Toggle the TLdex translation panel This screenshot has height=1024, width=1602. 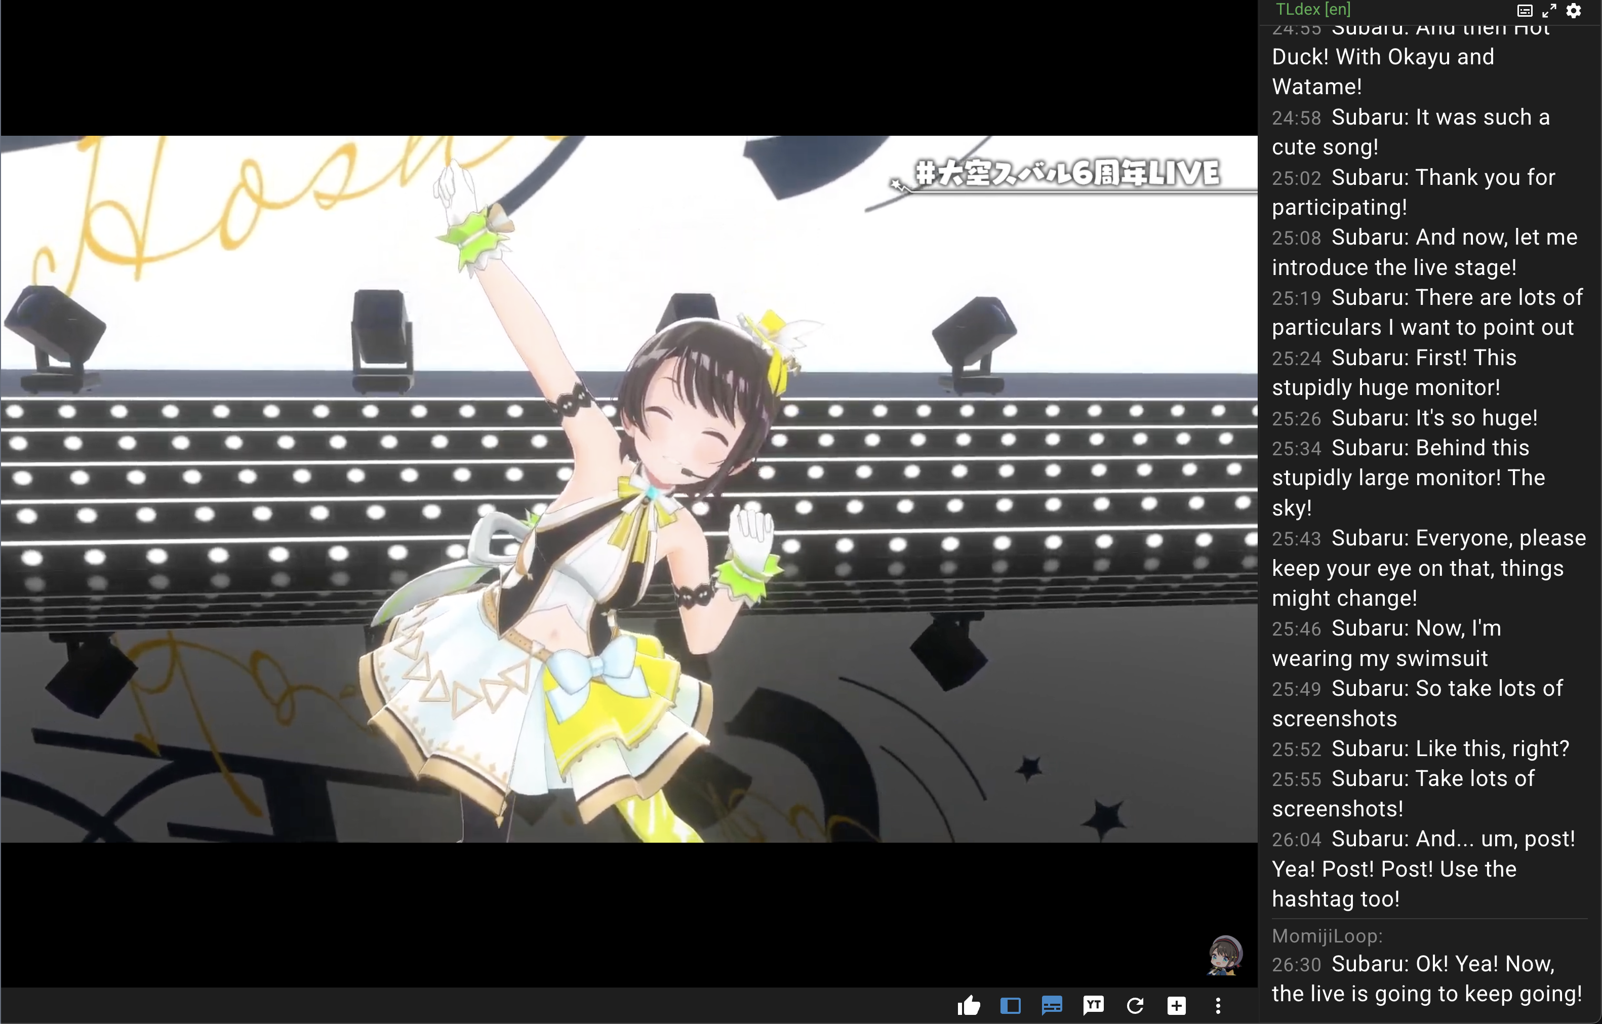click(x=1052, y=1005)
